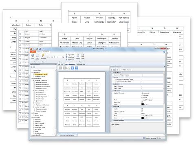Click the blue help icon at ribbon right
The width and height of the screenshot is (194, 148).
tap(164, 52)
